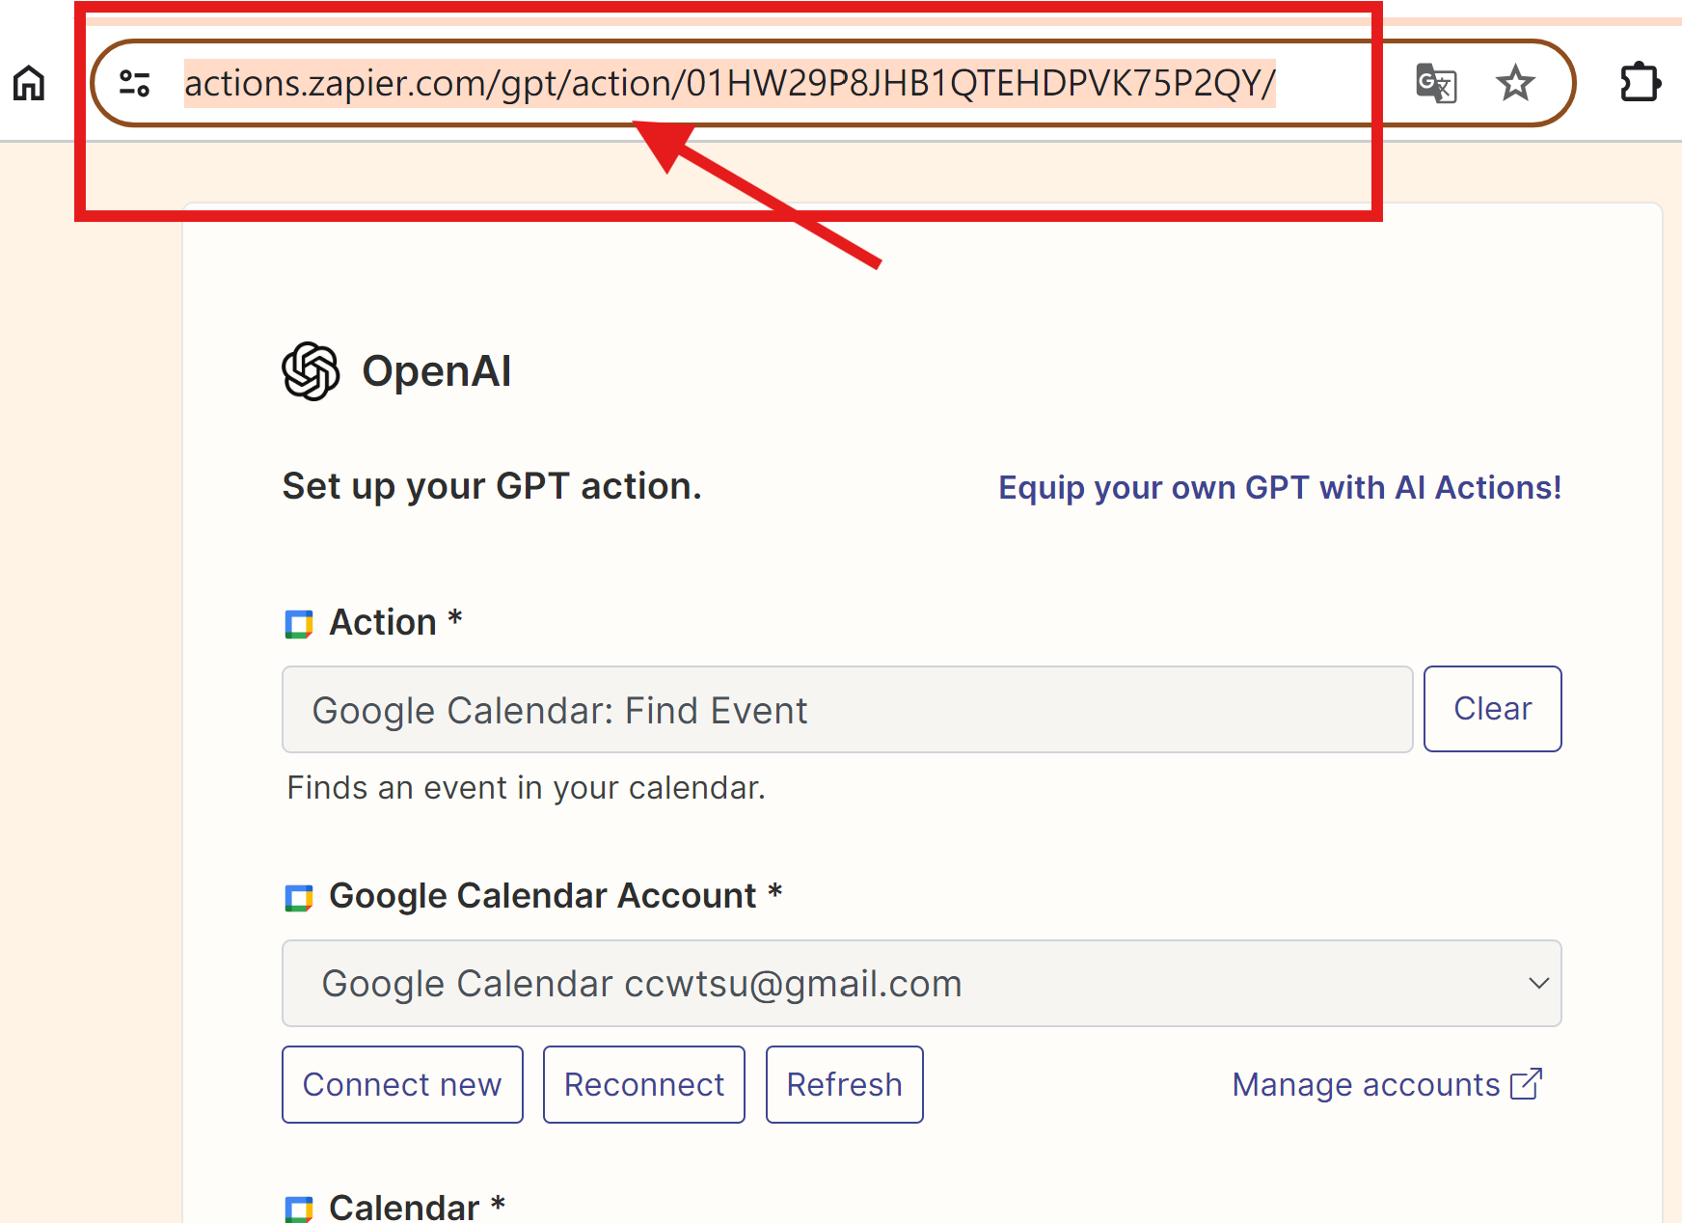Screen dimensions: 1682x1223
Task: Click the Reconnect button
Action: [x=644, y=1085]
